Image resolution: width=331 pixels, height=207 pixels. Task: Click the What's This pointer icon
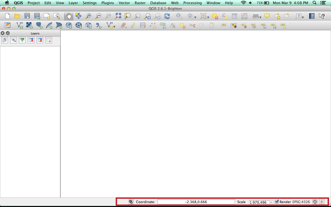[322, 16]
